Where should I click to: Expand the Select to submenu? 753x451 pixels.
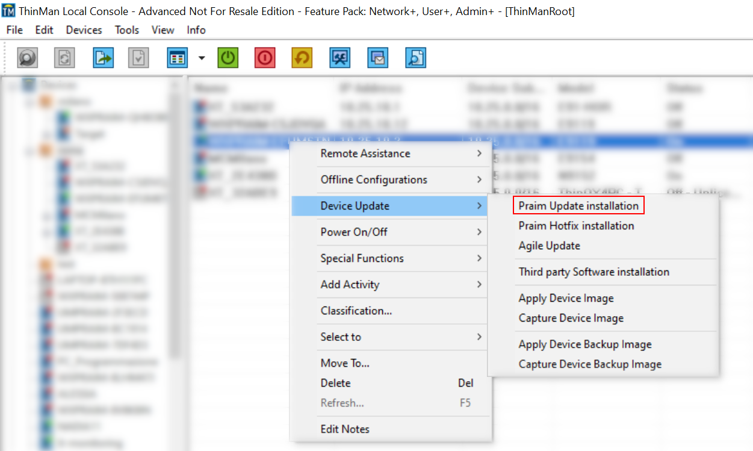[x=389, y=337]
